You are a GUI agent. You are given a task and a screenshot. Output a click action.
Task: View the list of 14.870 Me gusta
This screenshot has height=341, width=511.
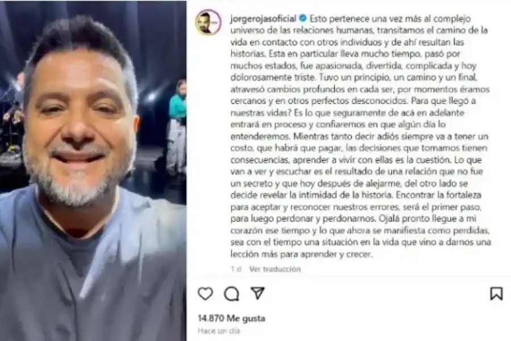[x=232, y=318]
